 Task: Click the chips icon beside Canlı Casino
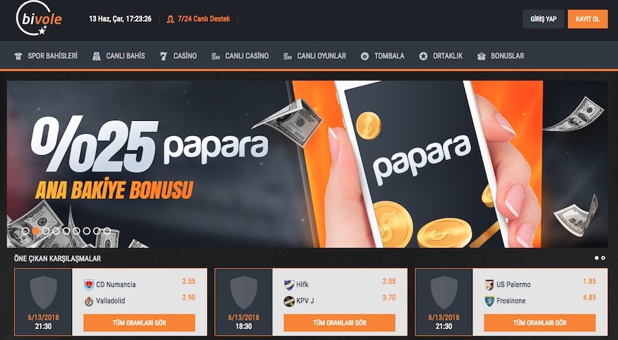215,56
